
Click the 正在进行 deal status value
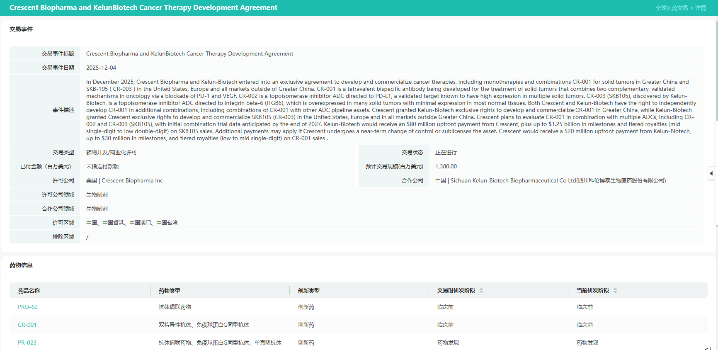pos(446,152)
